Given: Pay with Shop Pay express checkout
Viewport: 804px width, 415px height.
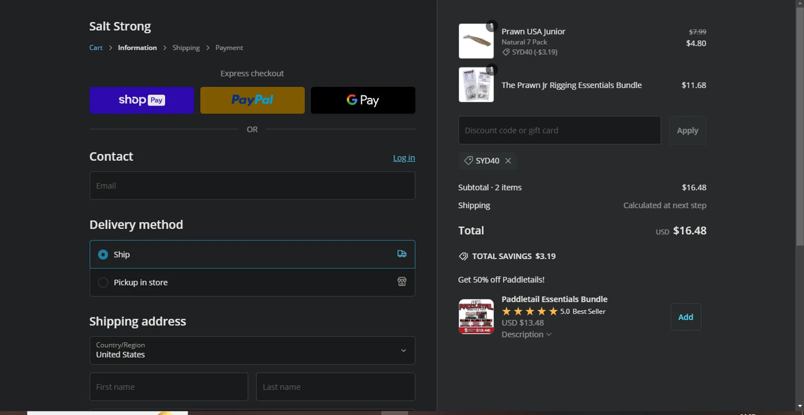Looking at the screenshot, I should tap(142, 100).
